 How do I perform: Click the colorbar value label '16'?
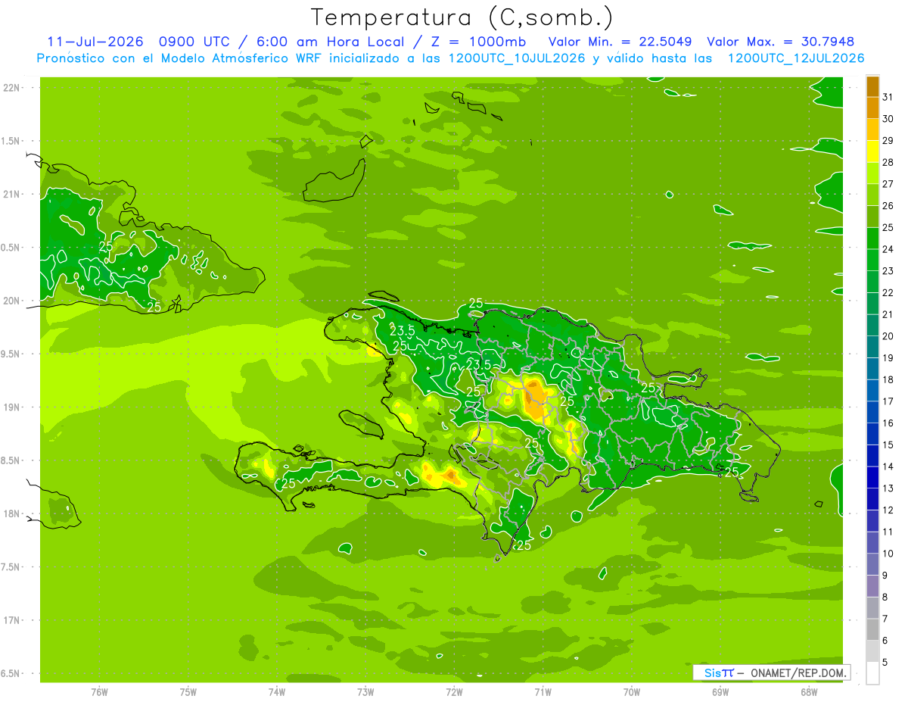pos(888,424)
